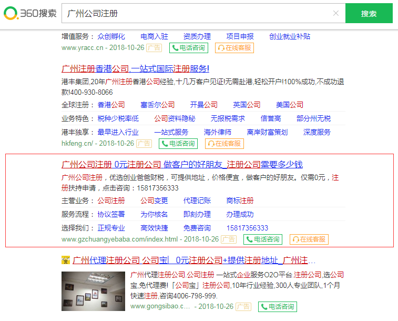
Task: Click the 360搜索 logo
Action: coord(30,13)
